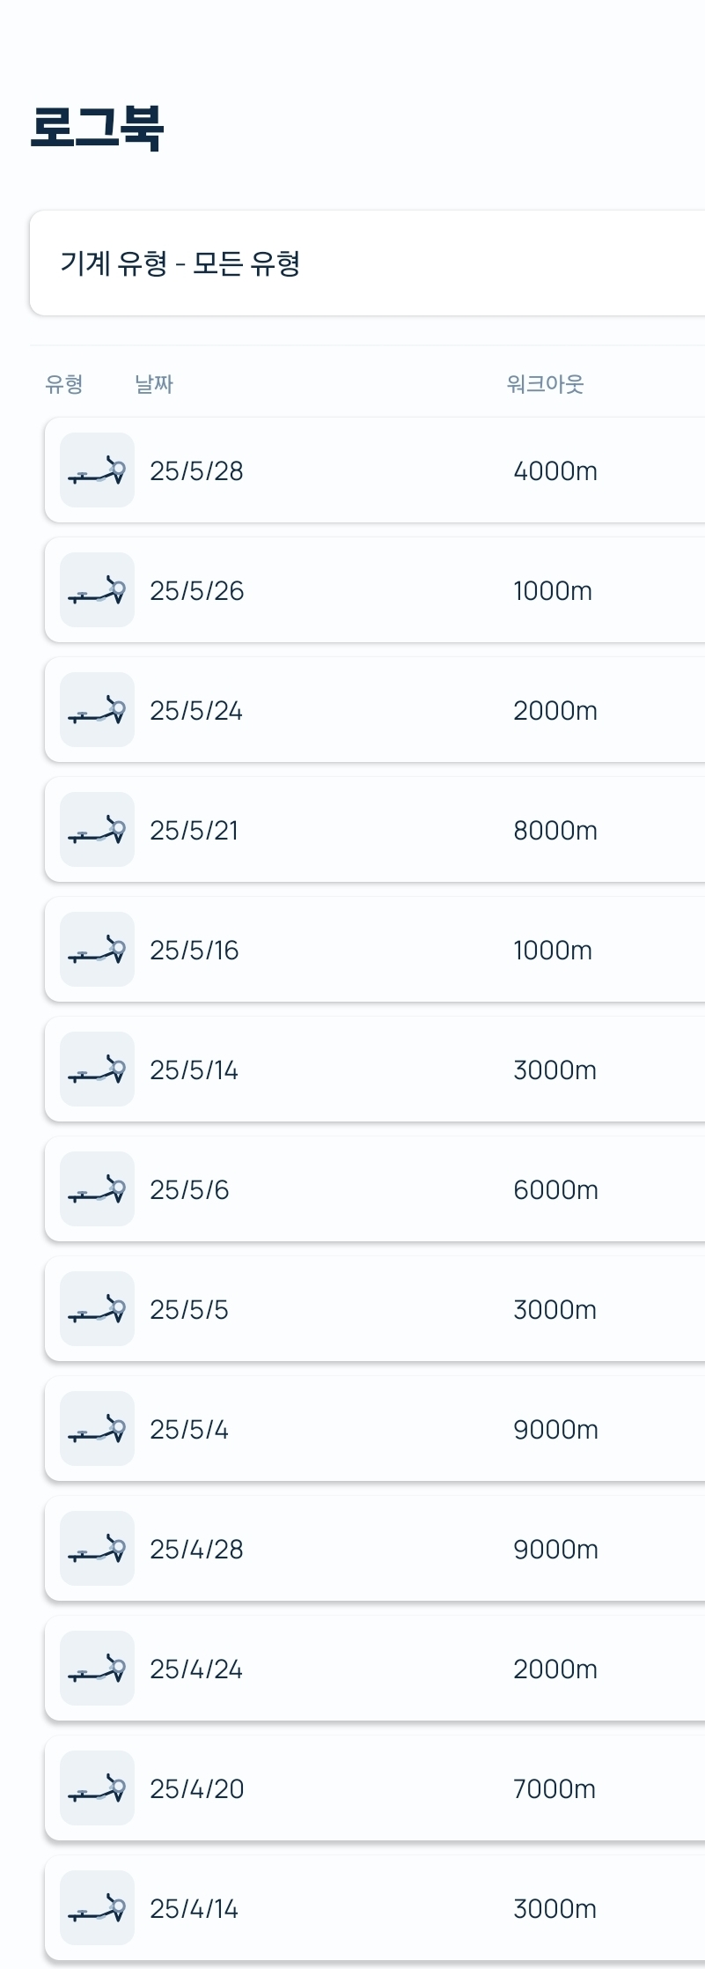Screen dimensions: 705x1969
Task: Click the rower icon for 25/5/24
Action: pyautogui.click(x=97, y=710)
